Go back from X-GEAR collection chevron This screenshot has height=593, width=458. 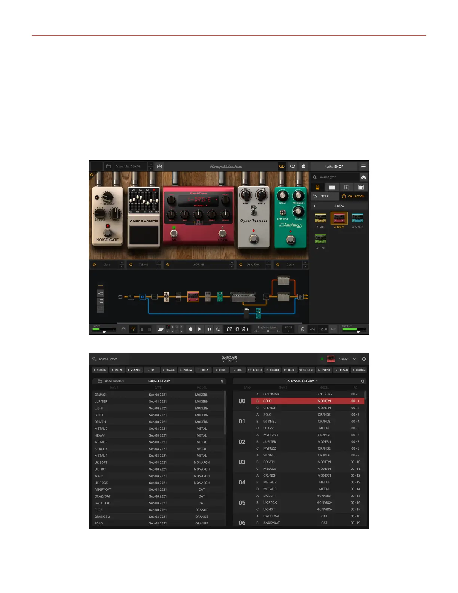(x=314, y=206)
